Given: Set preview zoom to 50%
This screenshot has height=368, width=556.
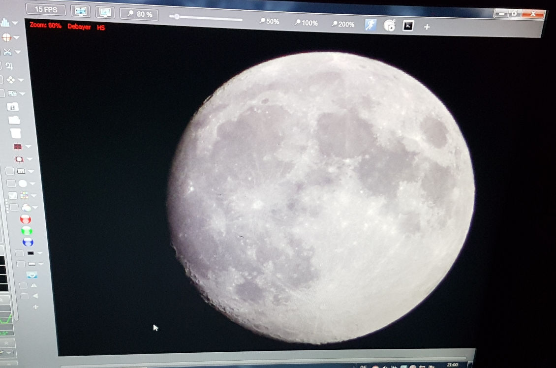Looking at the screenshot, I should (x=270, y=21).
